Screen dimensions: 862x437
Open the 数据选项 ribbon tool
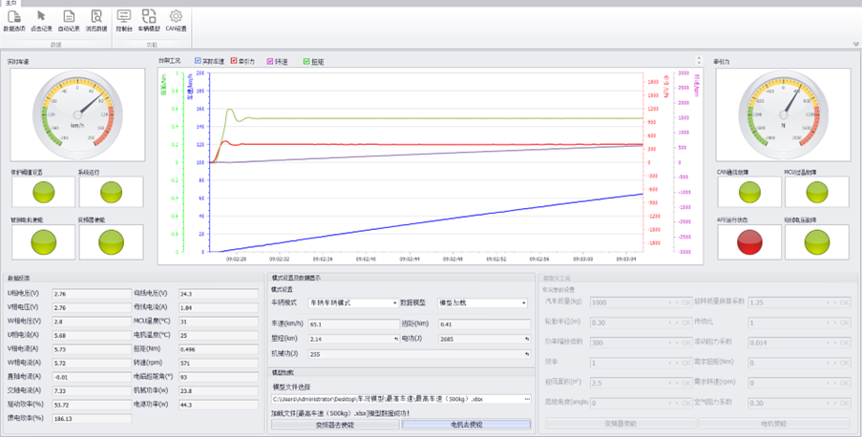pyautogui.click(x=14, y=20)
